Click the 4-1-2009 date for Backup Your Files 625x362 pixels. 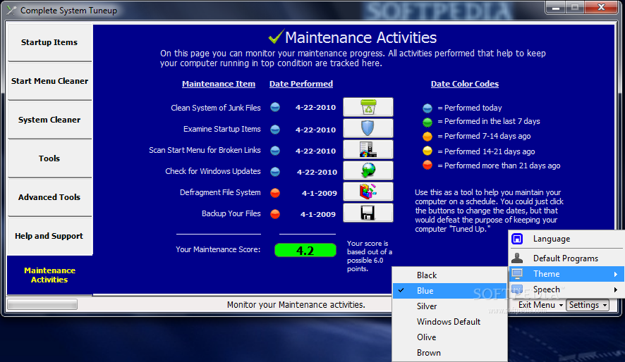click(317, 214)
